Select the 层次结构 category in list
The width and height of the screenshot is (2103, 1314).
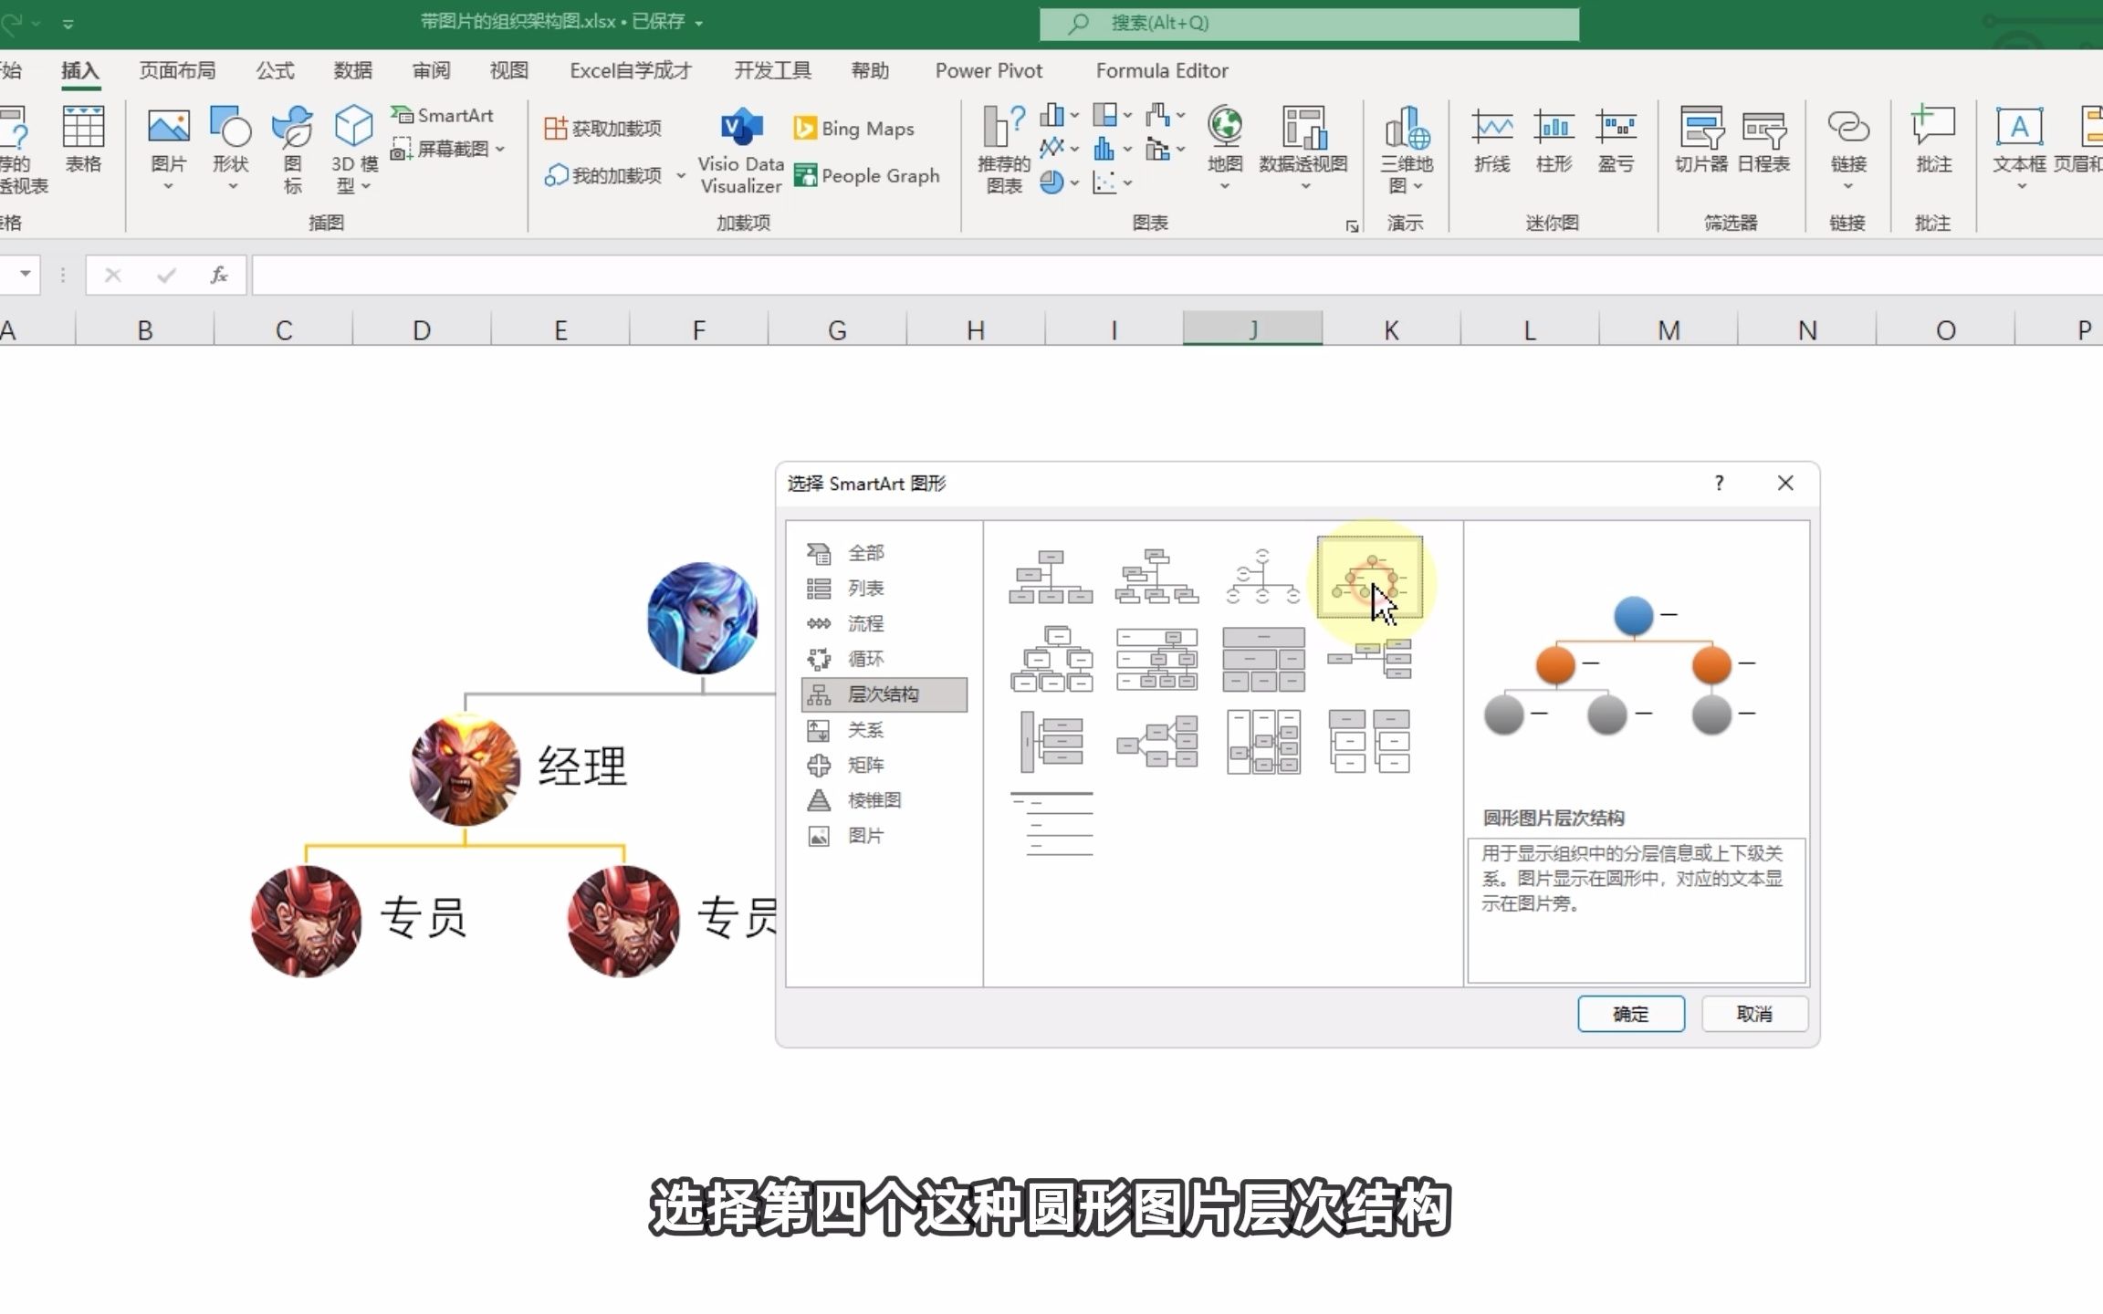coord(883,694)
